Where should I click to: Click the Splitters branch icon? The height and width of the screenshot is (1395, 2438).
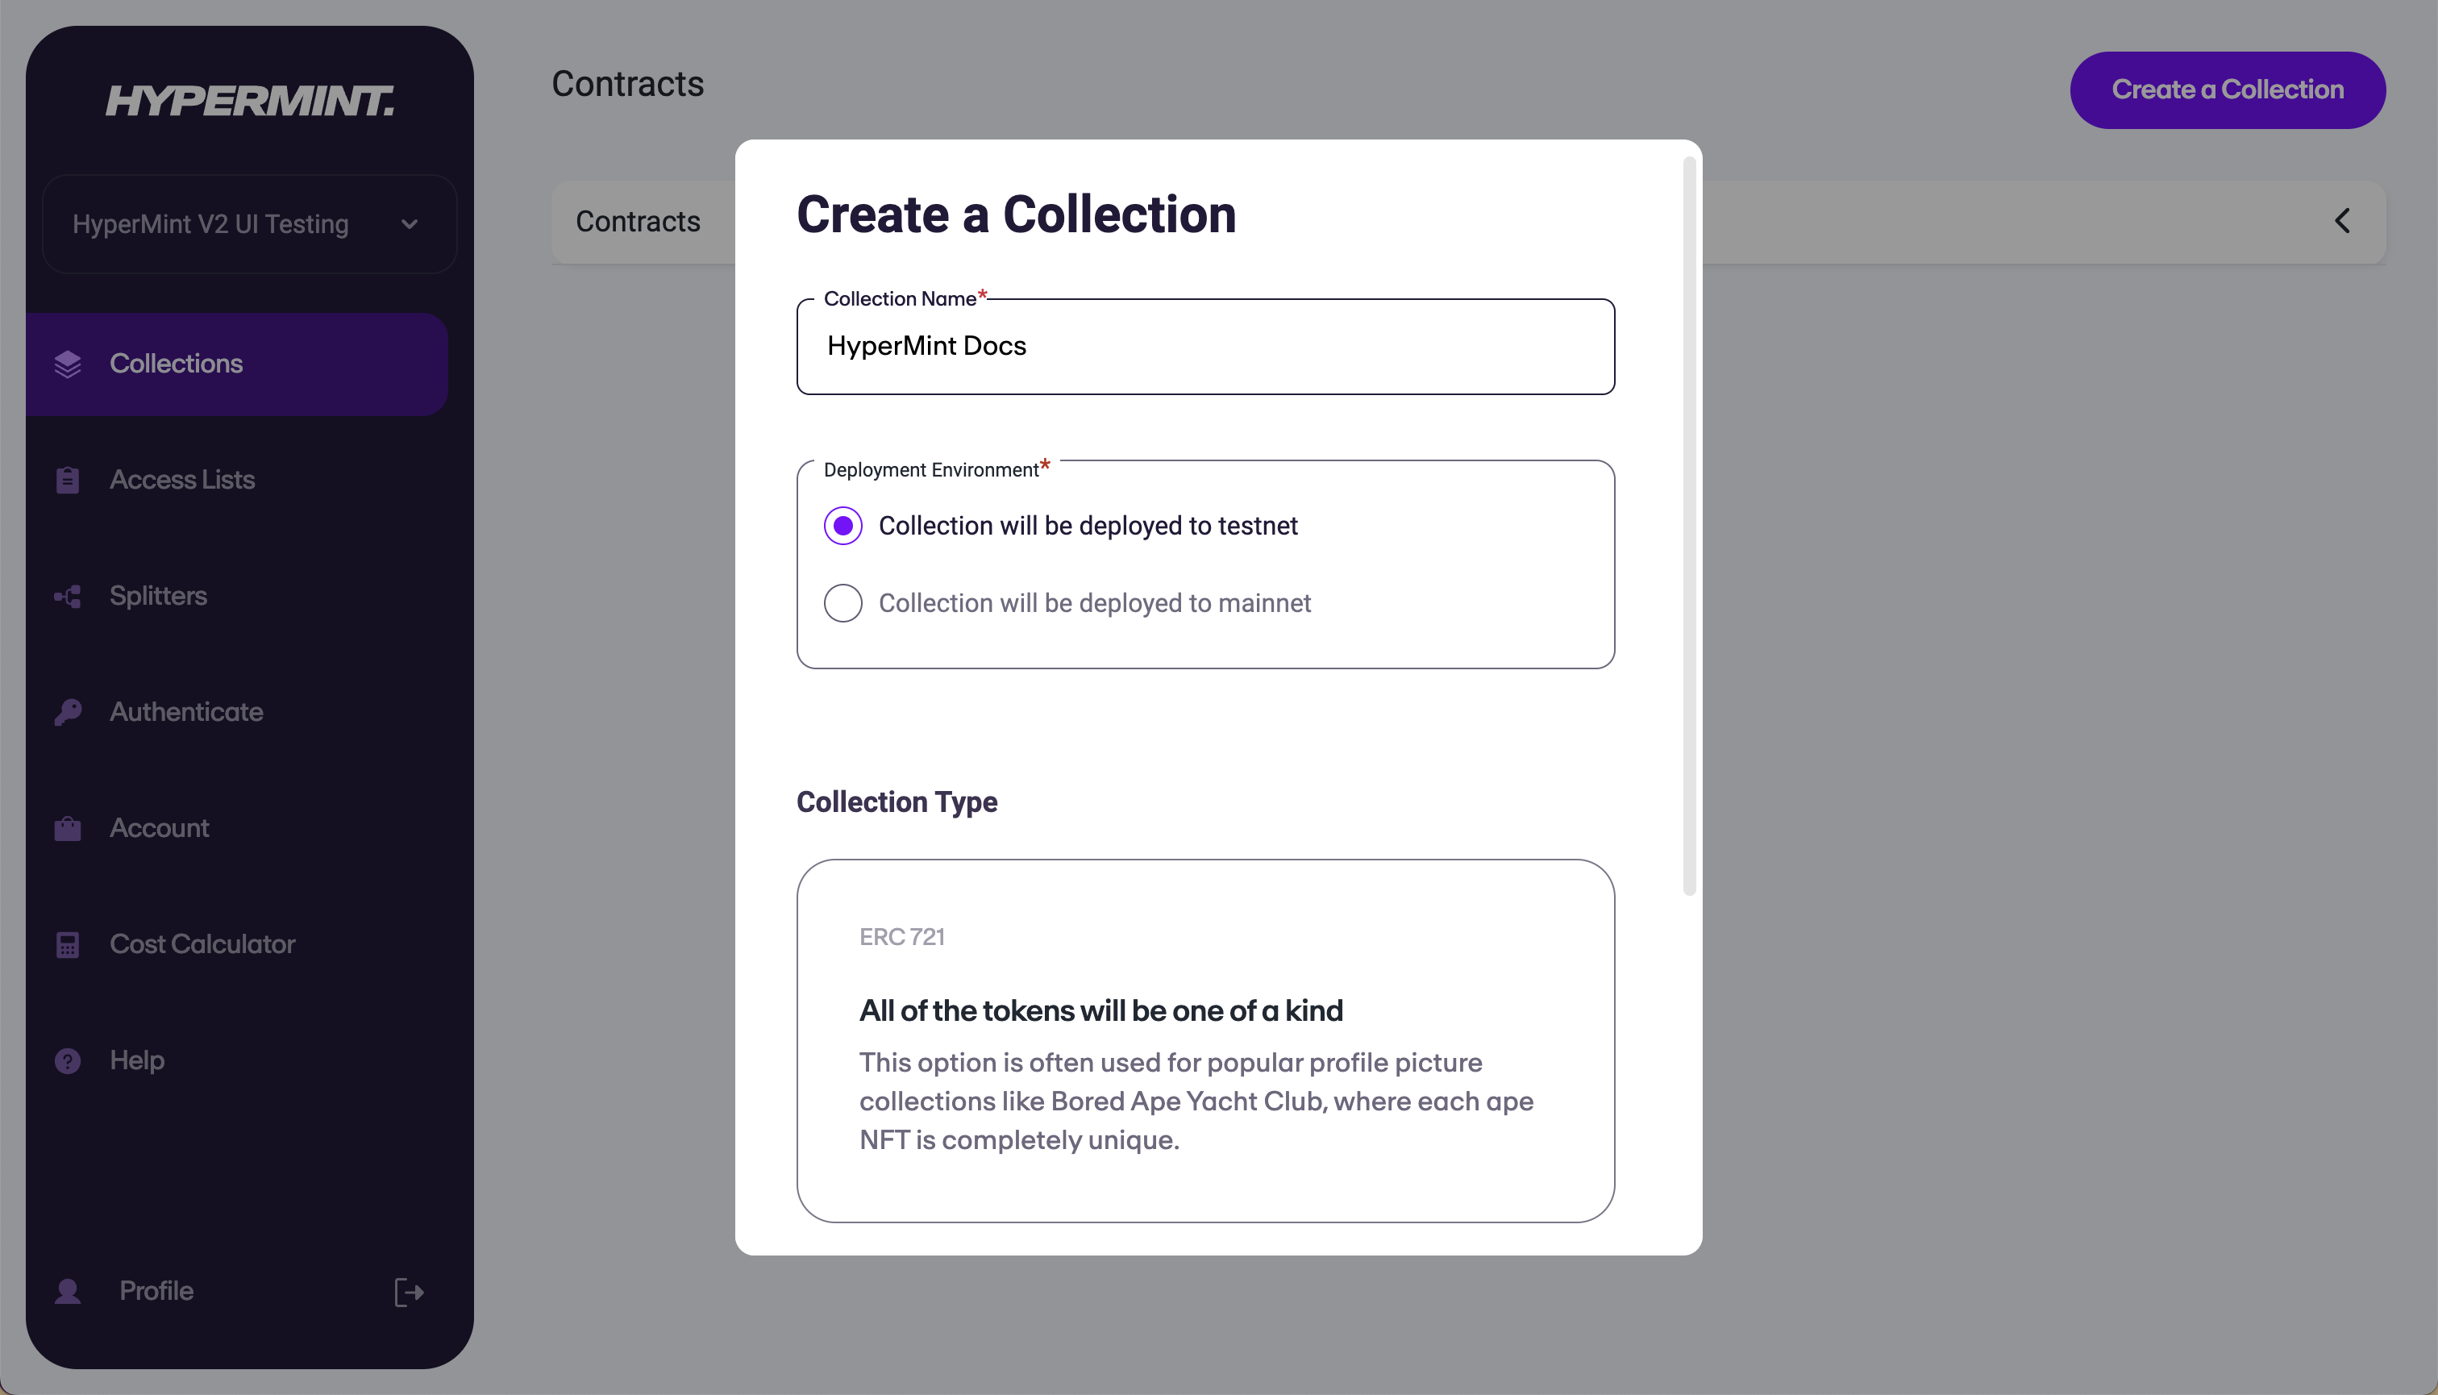coord(68,597)
